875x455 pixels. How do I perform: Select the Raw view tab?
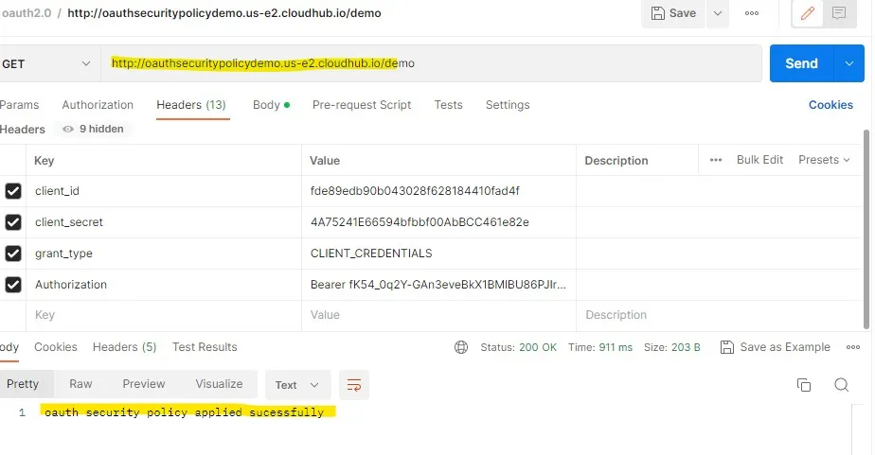coord(80,384)
